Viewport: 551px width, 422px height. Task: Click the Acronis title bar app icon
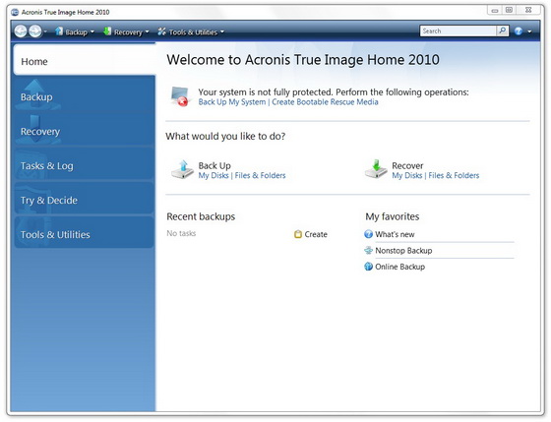point(15,13)
